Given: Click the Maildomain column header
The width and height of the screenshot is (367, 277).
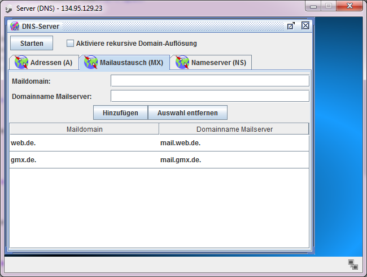Looking at the screenshot, I should coord(84,129).
